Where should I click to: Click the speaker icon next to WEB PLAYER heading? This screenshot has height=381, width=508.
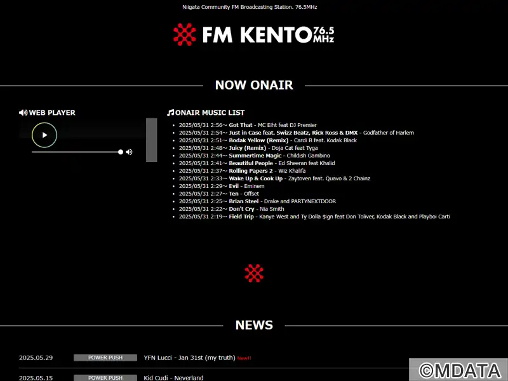point(23,112)
